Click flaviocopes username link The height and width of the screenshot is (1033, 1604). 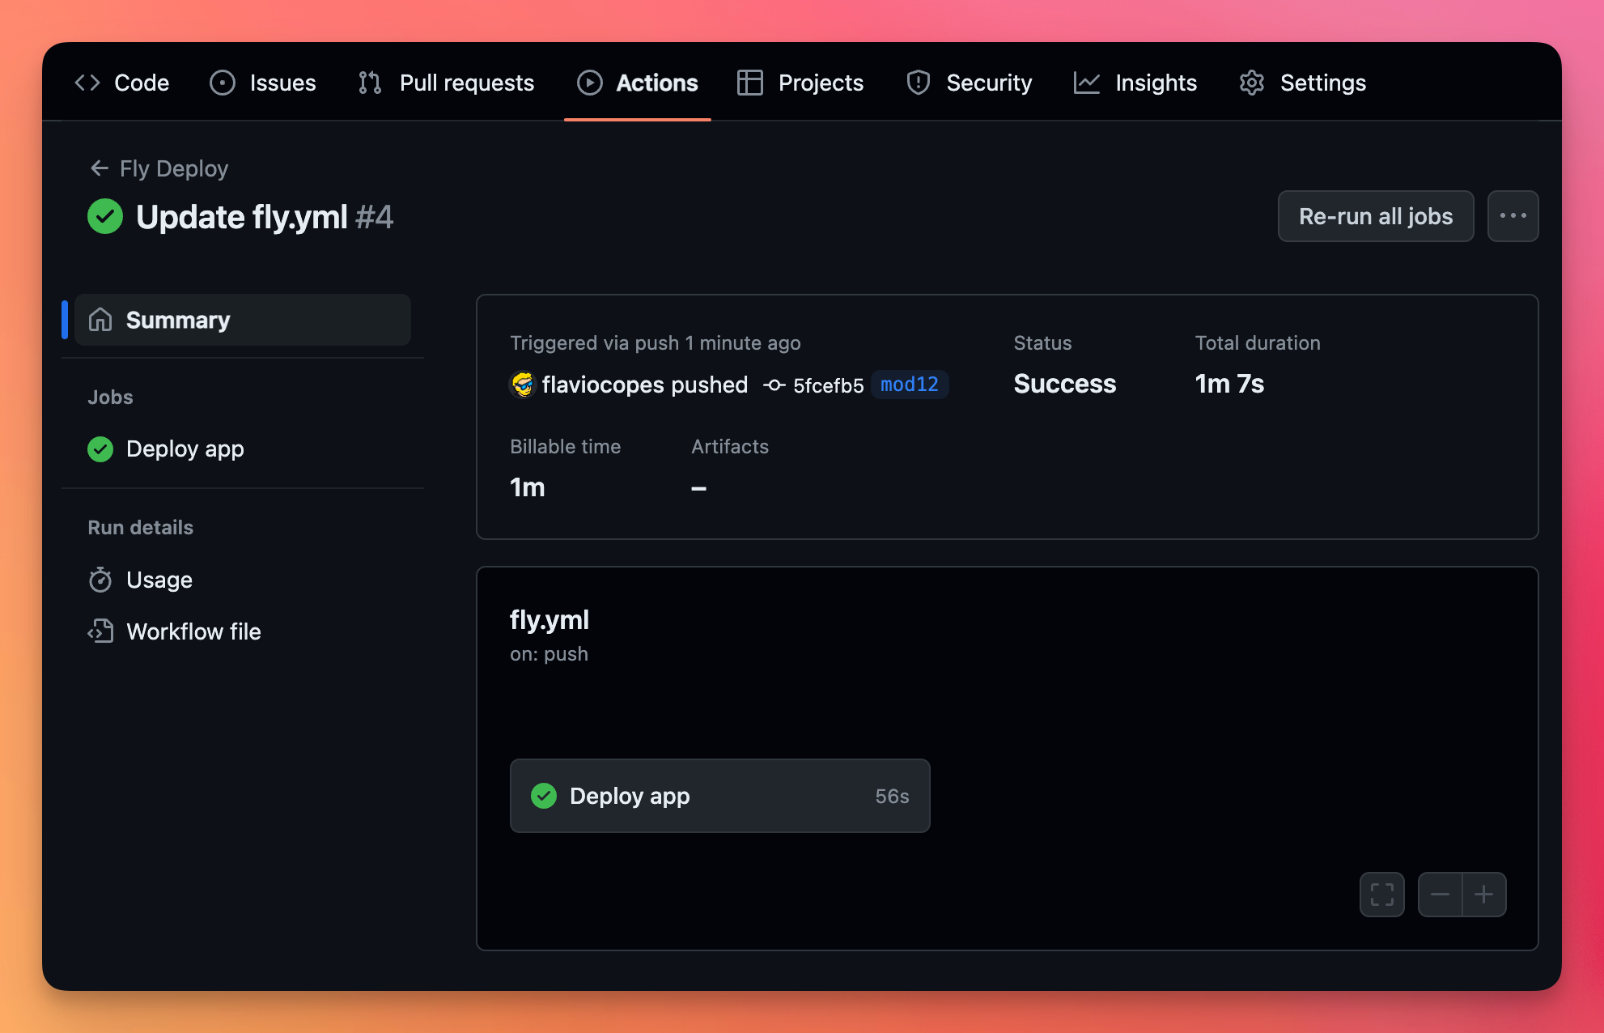click(x=603, y=385)
